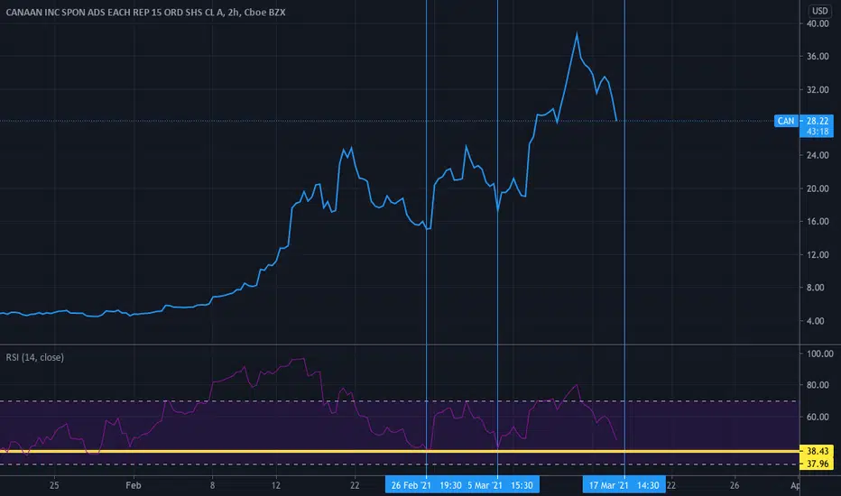Click the yellow horizontal line on RSI pane
The height and width of the screenshot is (496, 841).
(400, 452)
